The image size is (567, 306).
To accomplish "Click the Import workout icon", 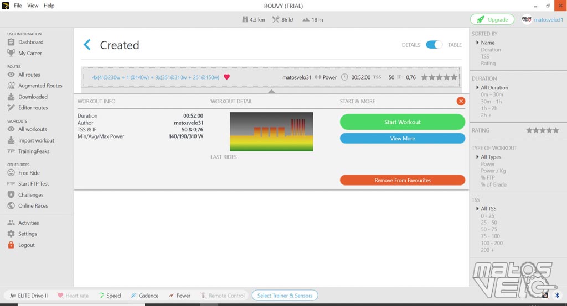I will pos(11,140).
